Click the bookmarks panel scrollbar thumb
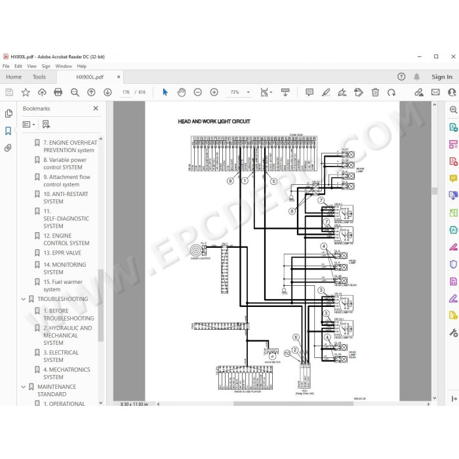The width and height of the screenshot is (459, 459). click(101, 306)
